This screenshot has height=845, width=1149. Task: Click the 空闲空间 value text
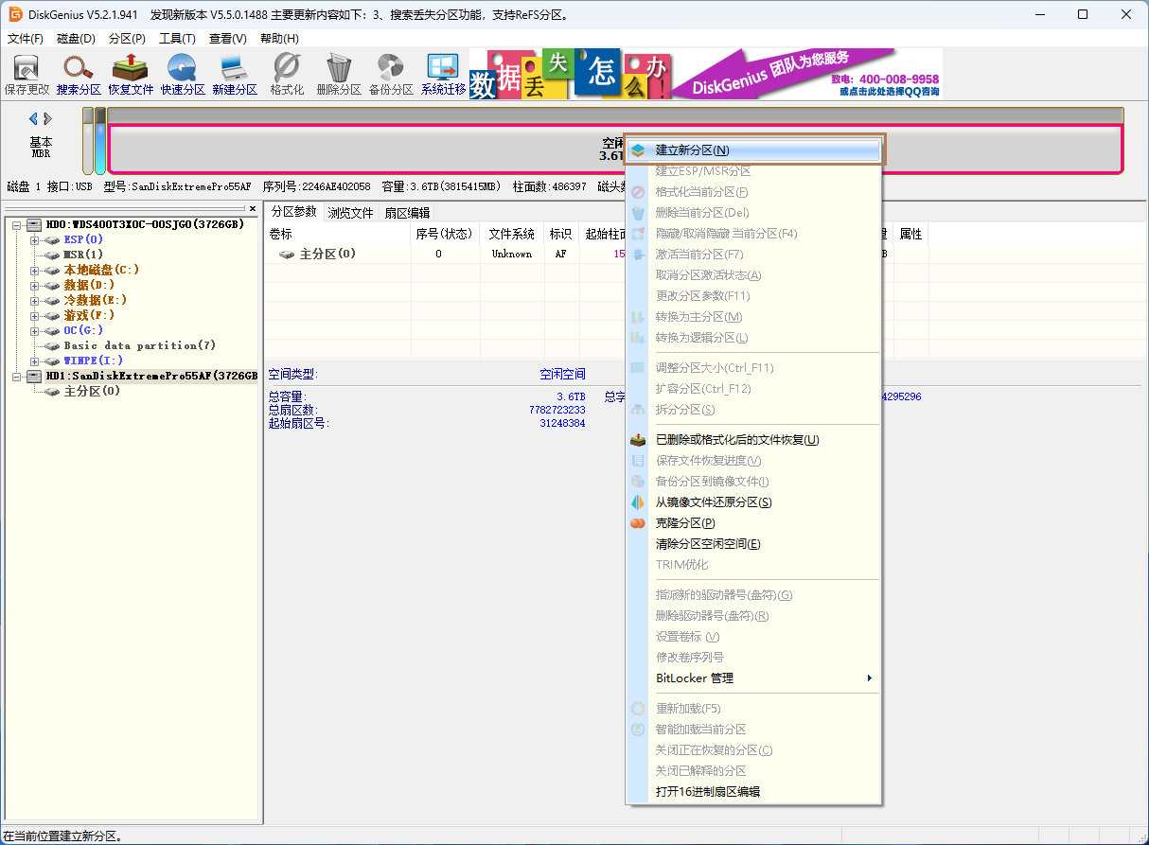click(562, 375)
